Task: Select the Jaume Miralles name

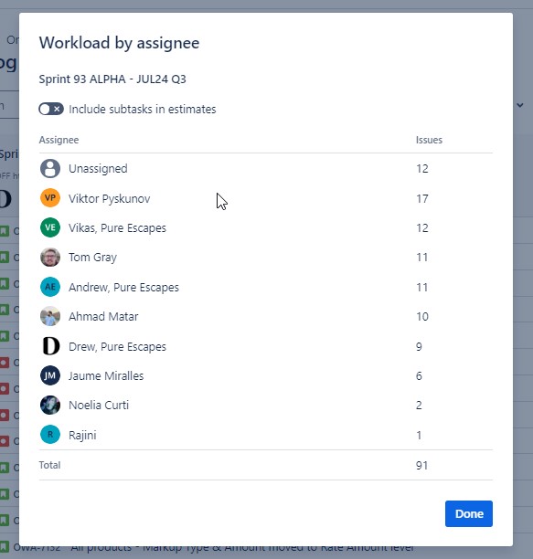Action: pos(106,375)
